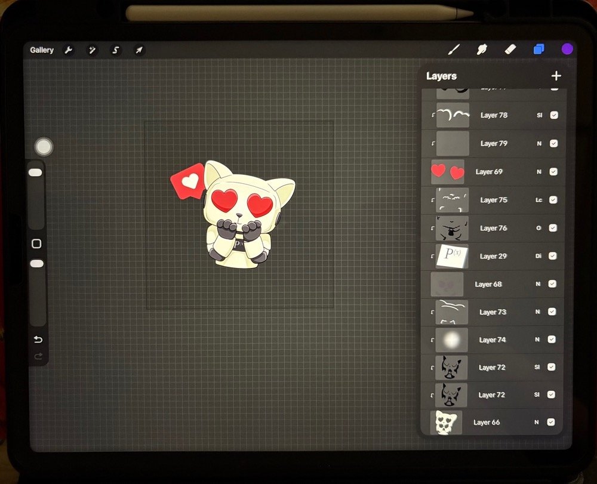Tap the undo arrow in sidebar

click(38, 340)
